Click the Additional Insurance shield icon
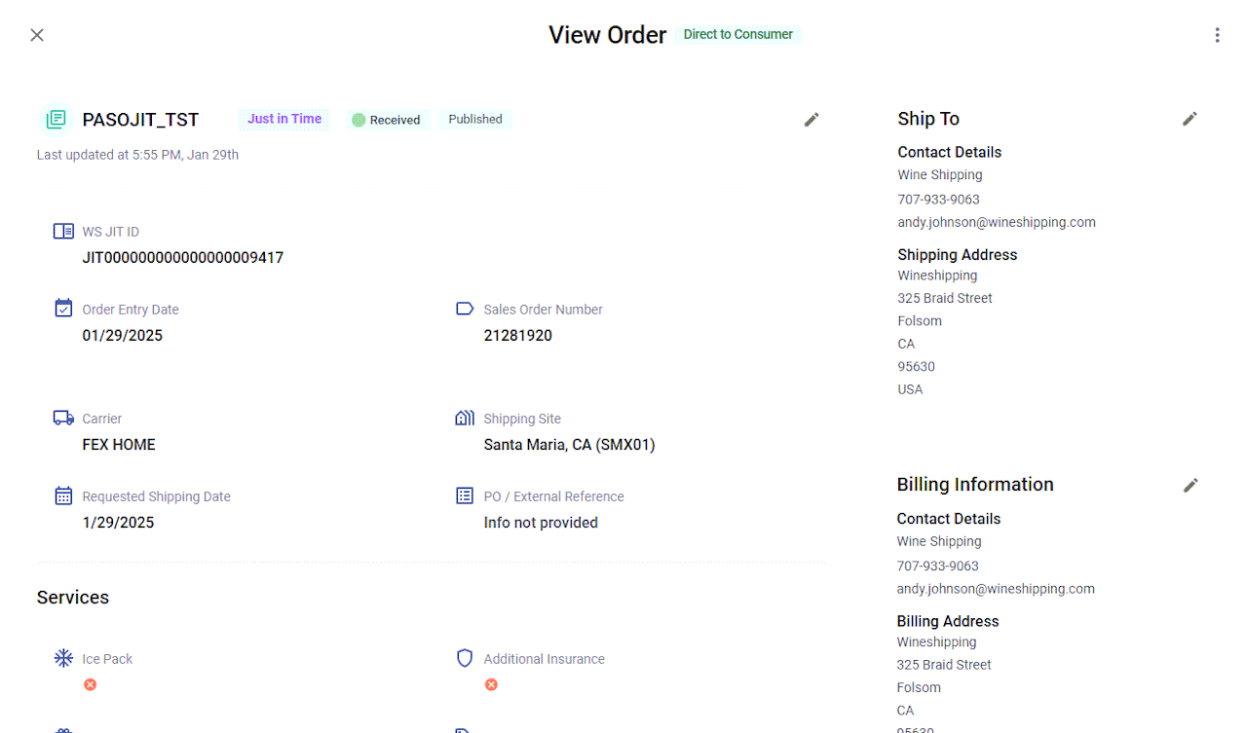This screenshot has width=1247, height=733. pyautogui.click(x=465, y=658)
